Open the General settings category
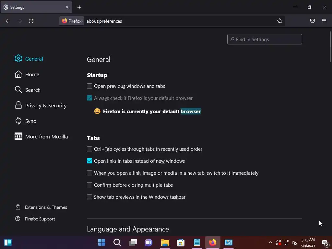This screenshot has width=332, height=249. tap(29, 59)
